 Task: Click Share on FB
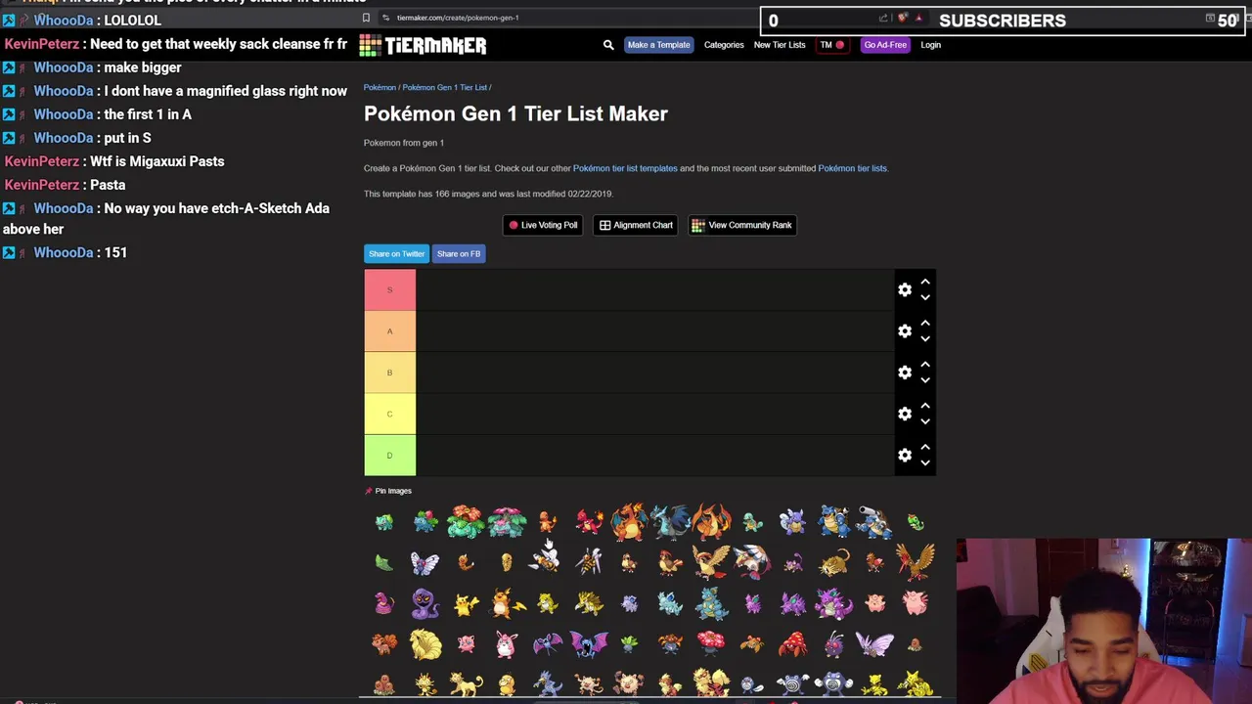pos(459,253)
